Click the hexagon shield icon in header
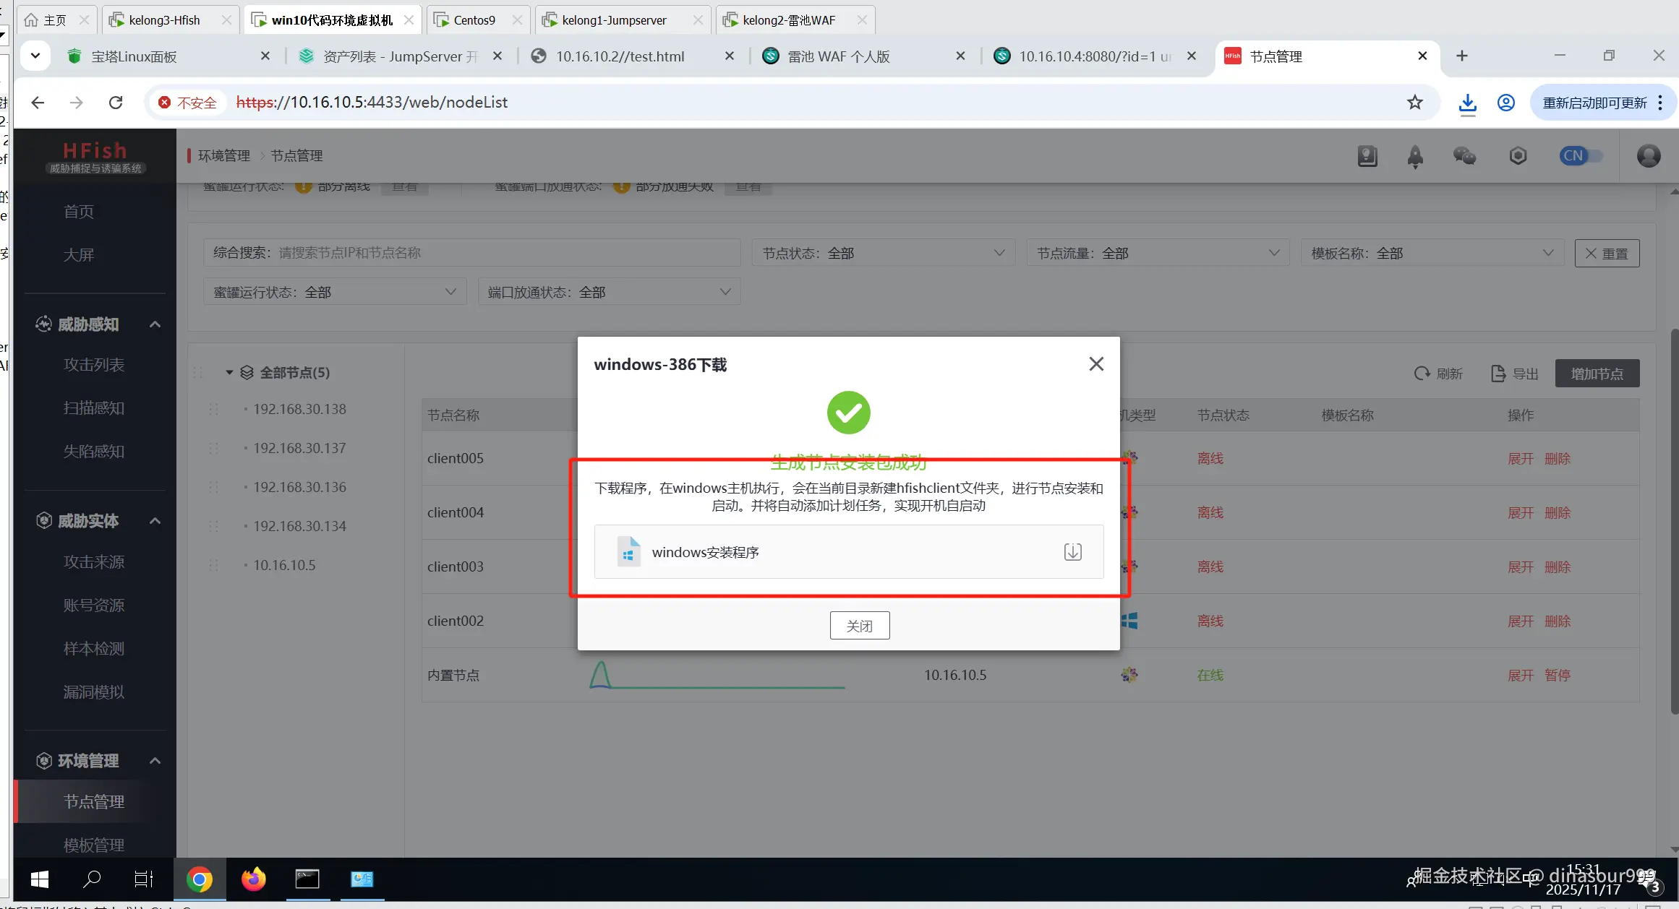 click(x=1518, y=156)
